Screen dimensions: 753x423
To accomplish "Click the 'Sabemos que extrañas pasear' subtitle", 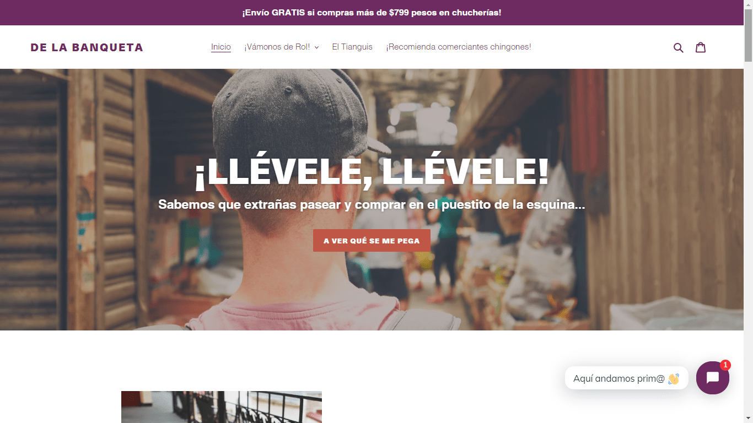I will 372,204.
